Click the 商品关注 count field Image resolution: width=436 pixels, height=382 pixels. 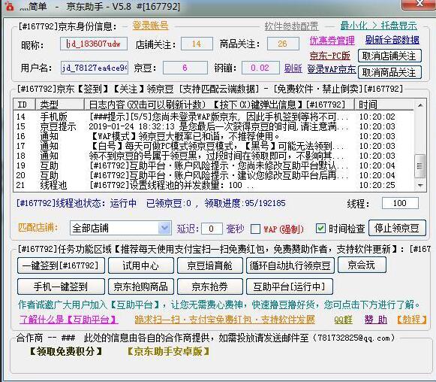click(x=283, y=44)
